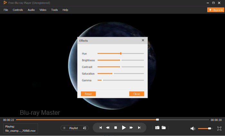The height and width of the screenshot is (136, 225).
Task: Open the Audio menu
Action: click(31, 10)
